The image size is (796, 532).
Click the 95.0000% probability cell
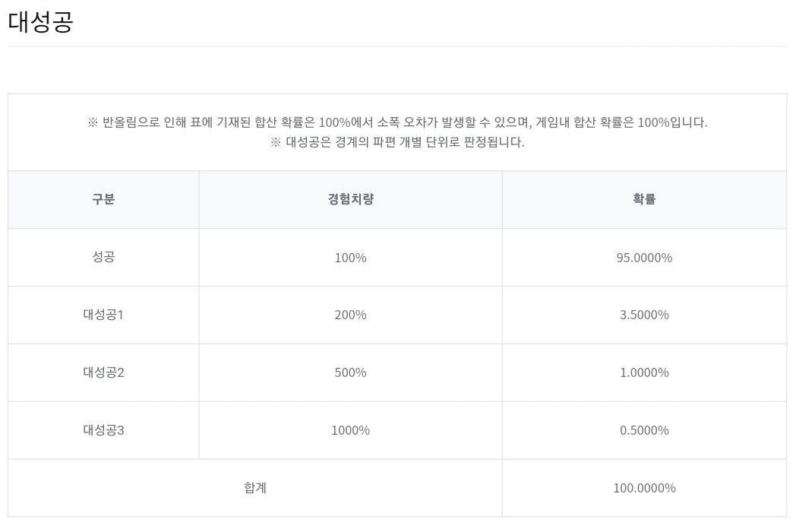pos(644,258)
